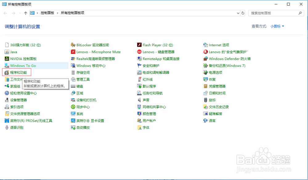Click the 恢复 link text
Viewport: 308px width, 180px height.
212,80
